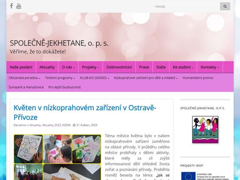Viewport: 240px width, 180px height.
Task: Expand the Projekty dropdown menu
Action: click(90, 67)
